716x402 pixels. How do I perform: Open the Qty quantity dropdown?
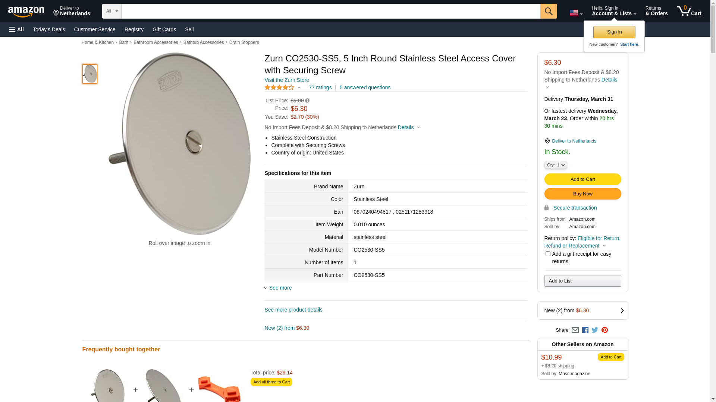(555, 165)
